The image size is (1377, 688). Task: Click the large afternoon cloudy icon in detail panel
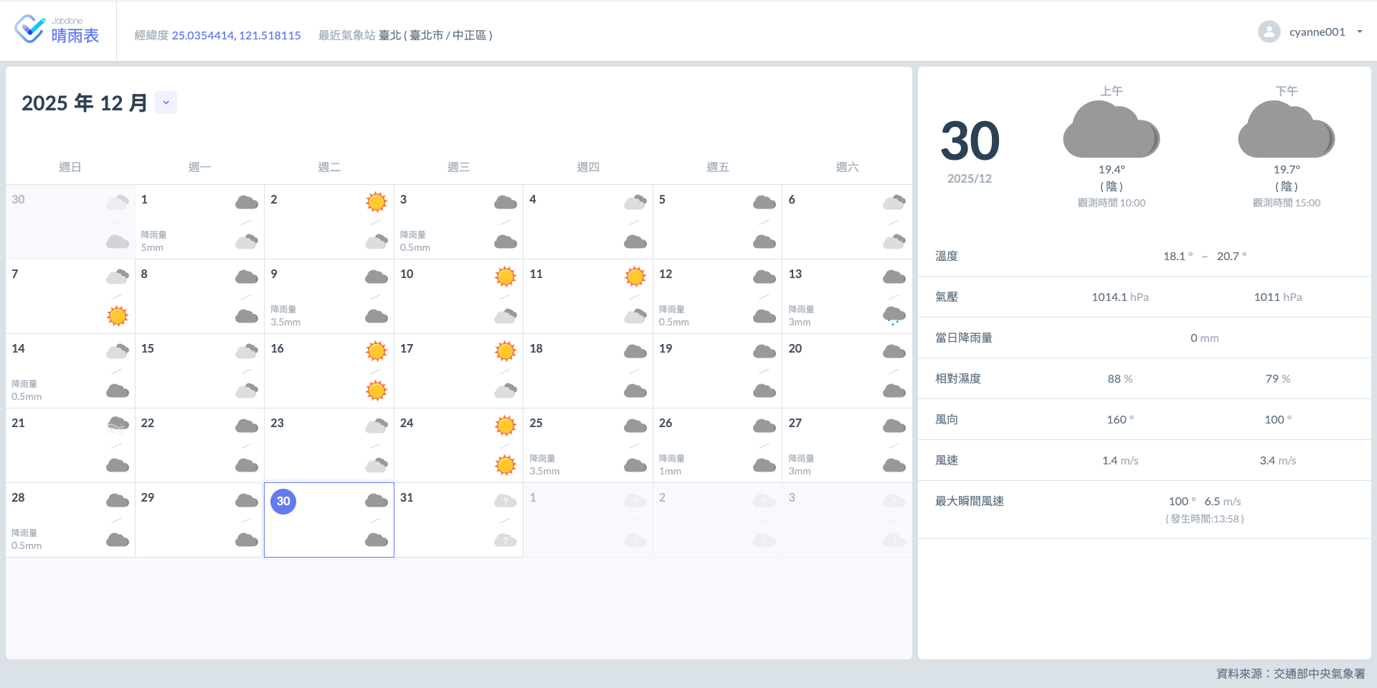coord(1286,130)
